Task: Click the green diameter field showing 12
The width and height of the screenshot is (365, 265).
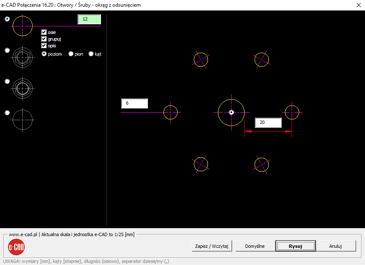Action: (x=89, y=19)
